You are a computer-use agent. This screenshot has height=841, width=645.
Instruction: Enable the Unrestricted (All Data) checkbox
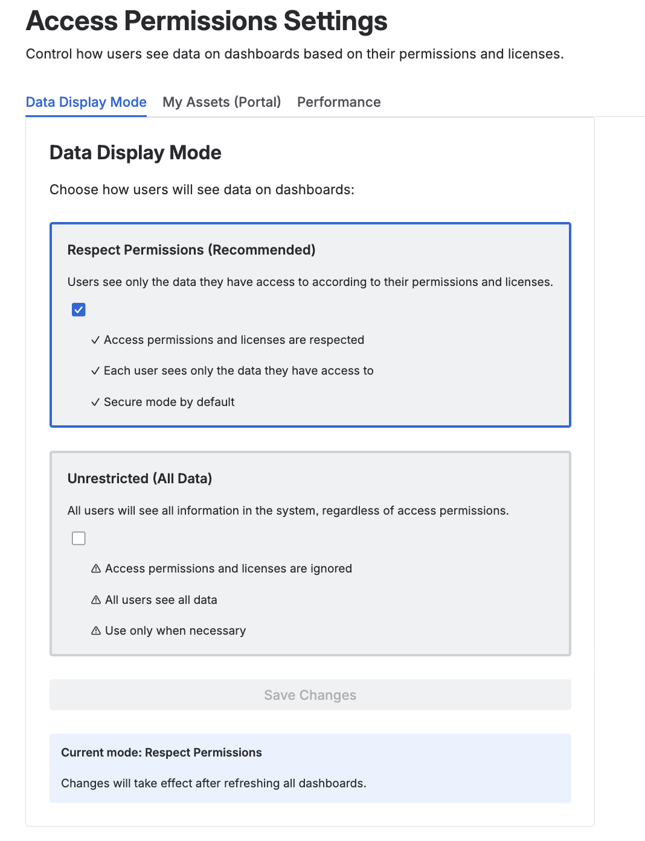click(79, 538)
